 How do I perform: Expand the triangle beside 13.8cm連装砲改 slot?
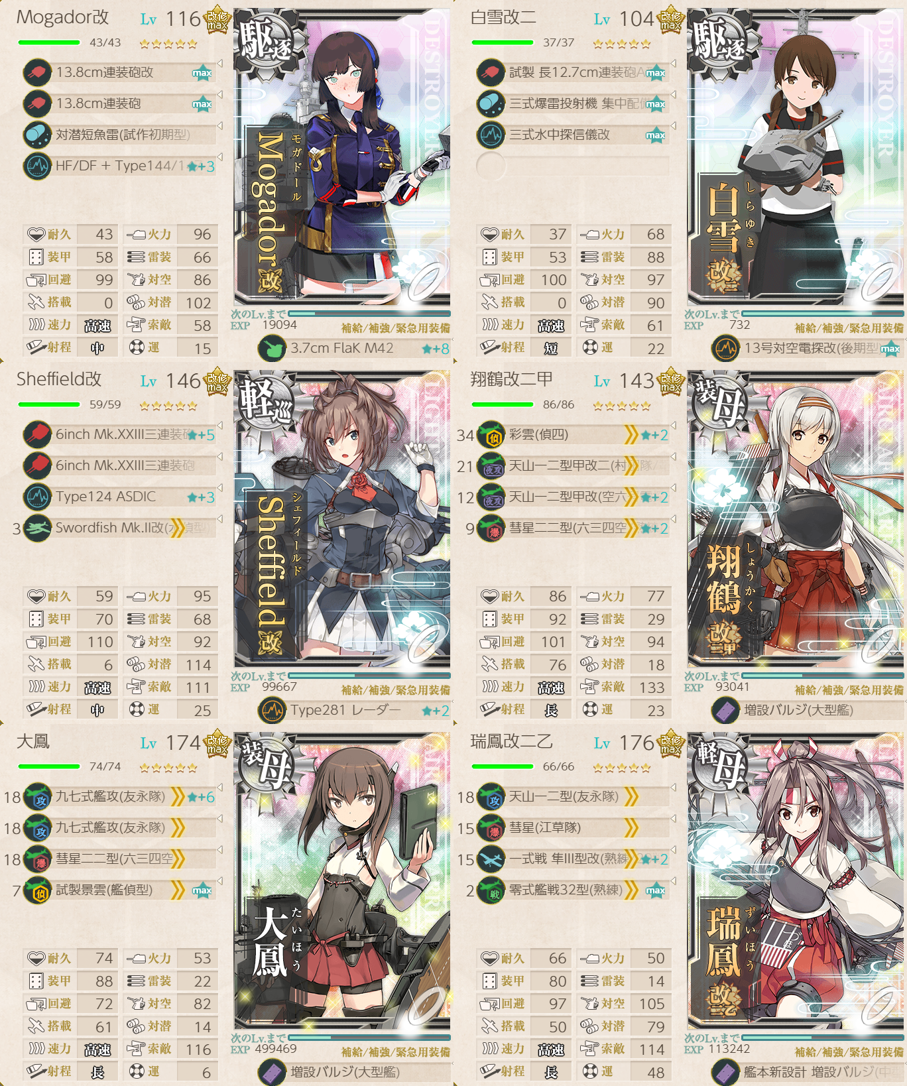point(219,64)
